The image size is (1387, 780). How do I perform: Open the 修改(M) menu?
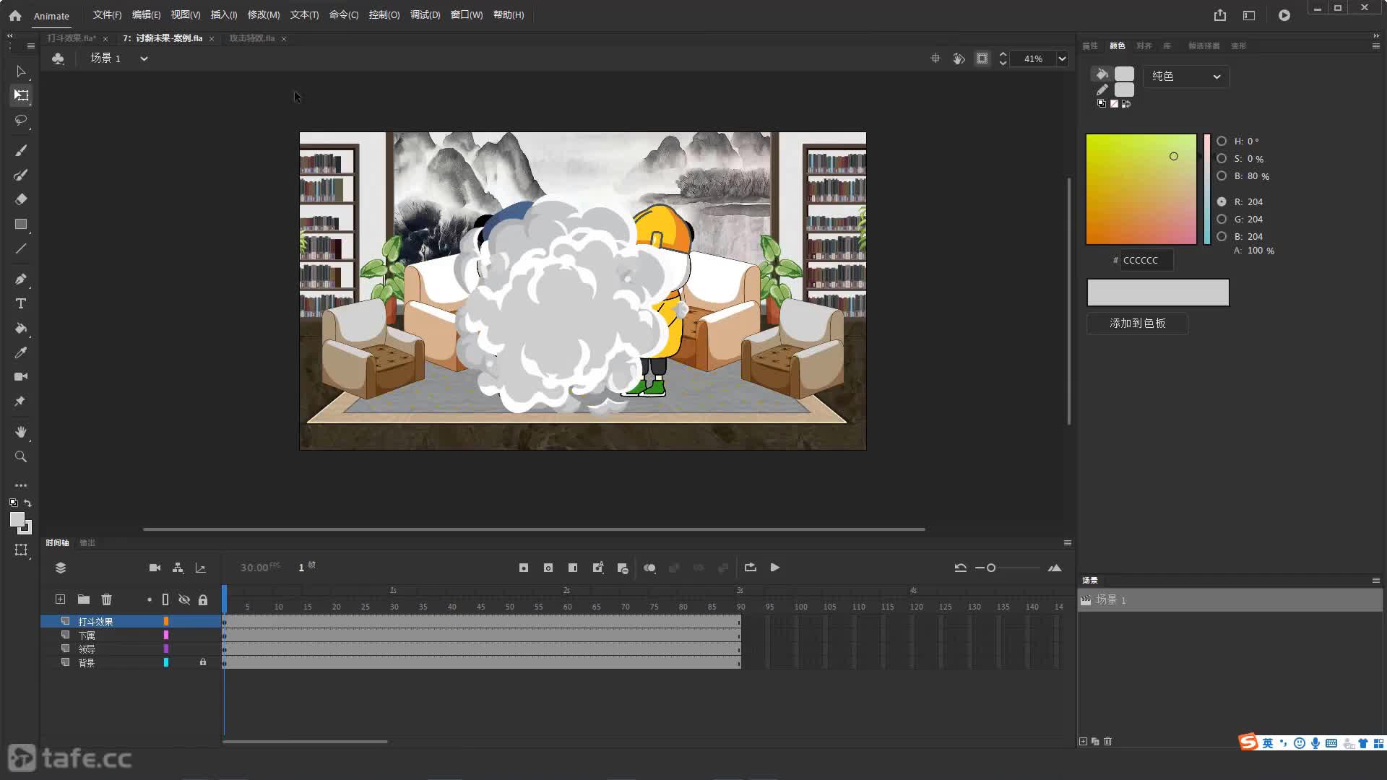pyautogui.click(x=264, y=15)
